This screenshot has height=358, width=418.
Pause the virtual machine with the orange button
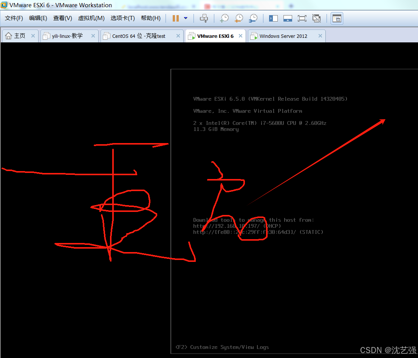176,18
